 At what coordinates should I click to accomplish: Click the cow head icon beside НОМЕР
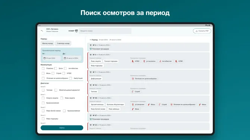coord(76,31)
